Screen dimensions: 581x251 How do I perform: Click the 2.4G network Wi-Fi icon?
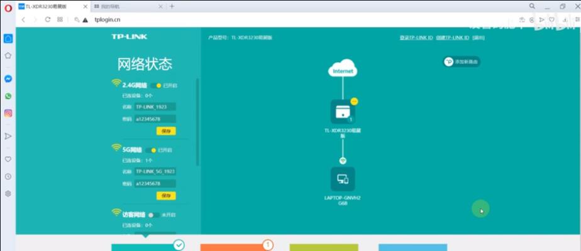(x=116, y=83)
